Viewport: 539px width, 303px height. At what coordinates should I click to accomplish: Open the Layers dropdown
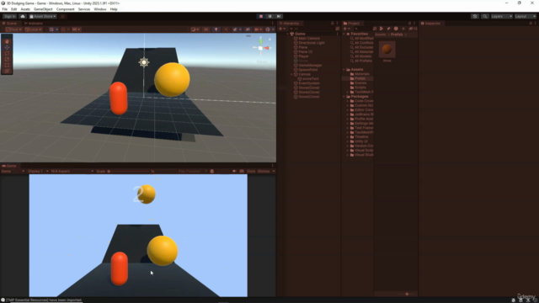[x=502, y=16]
